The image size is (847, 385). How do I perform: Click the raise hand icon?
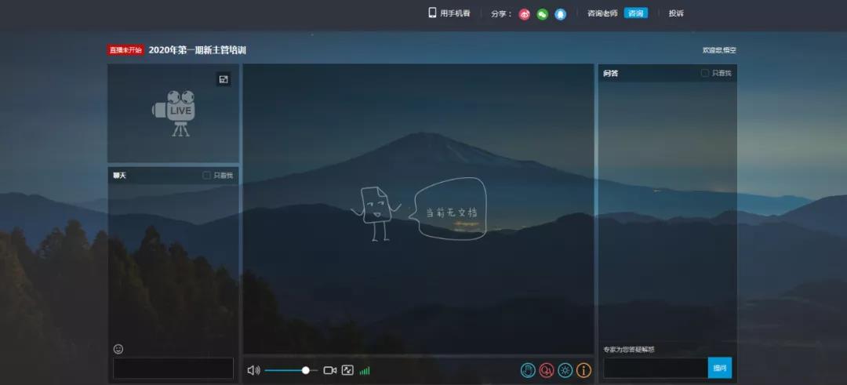pos(528,370)
